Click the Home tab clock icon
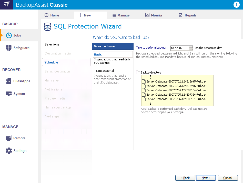Viewport: 243px width, 183px height. point(46,15)
